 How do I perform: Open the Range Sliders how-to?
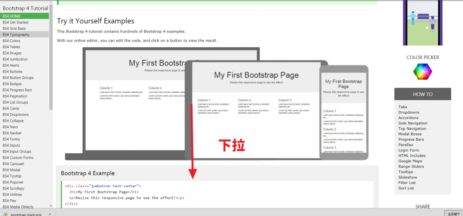411,166
